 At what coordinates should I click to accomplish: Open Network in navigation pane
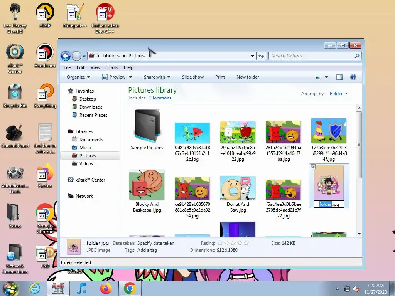(84, 196)
